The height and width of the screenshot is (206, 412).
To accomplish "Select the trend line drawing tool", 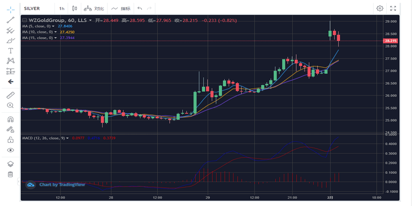I will (x=11, y=20).
